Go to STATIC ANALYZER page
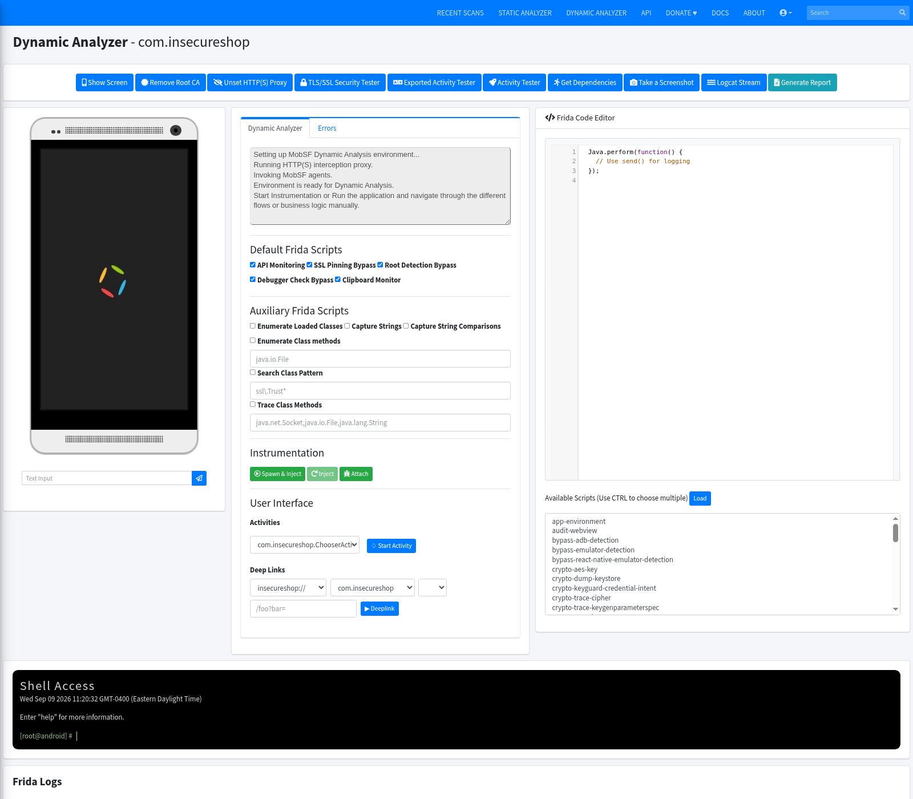Viewport: 913px width, 799px height. tap(525, 13)
